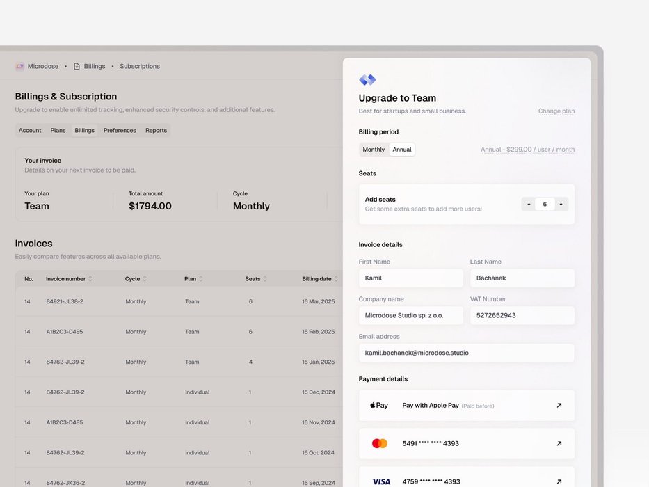Click billing date 16 Oct, 2024
Image resolution: width=649 pixels, height=487 pixels.
tap(318, 453)
